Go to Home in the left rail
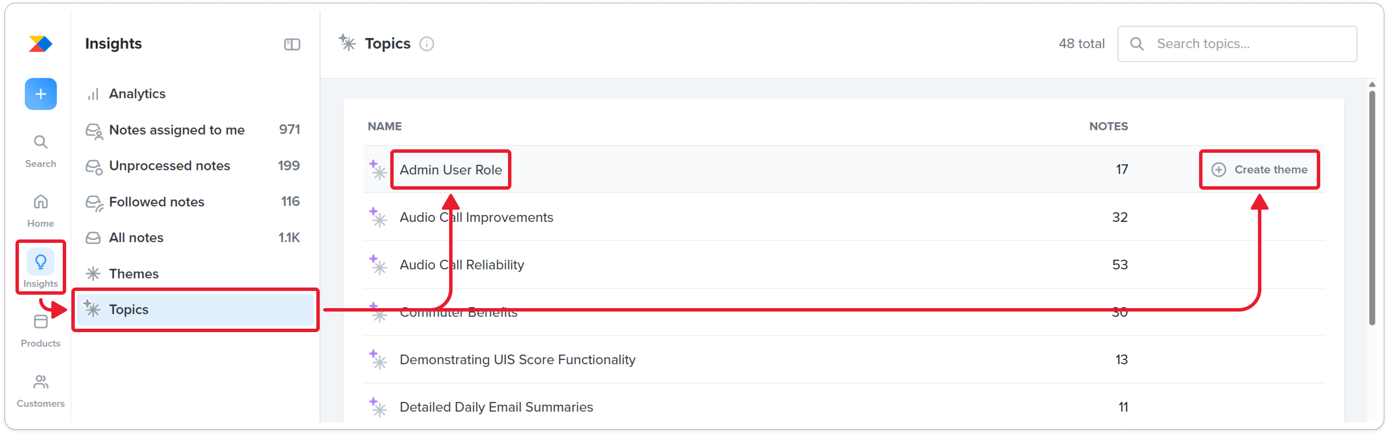This screenshot has height=436, width=1389. click(40, 210)
